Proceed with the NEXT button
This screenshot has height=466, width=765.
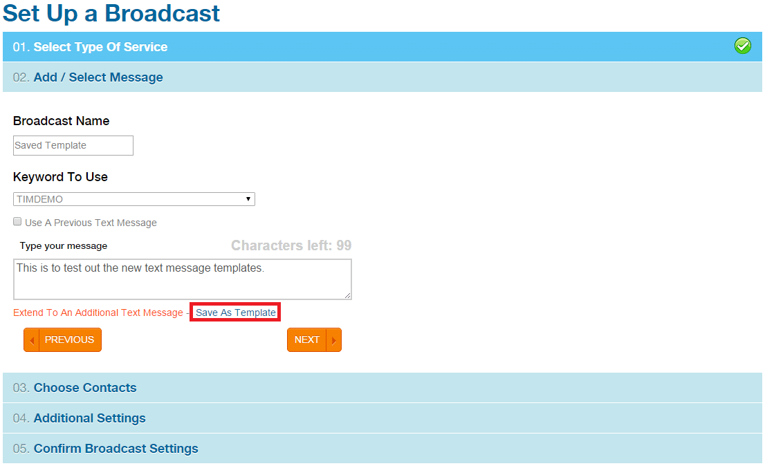click(314, 339)
